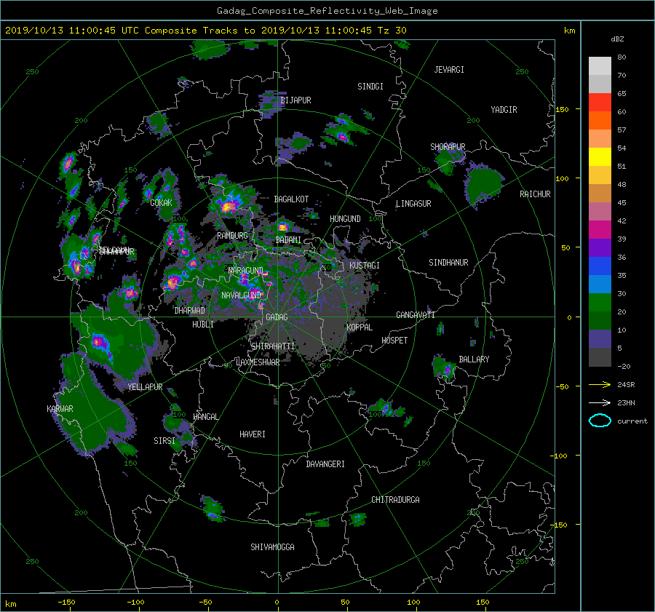Click the DAVANGERI city label
Screen dimensions: 655x612
click(325, 464)
